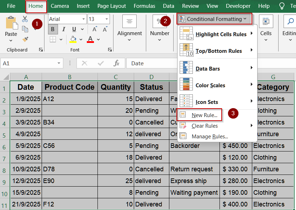The image size is (296, 210).
Task: Click the Conditional Formatting button
Action: (x=214, y=19)
